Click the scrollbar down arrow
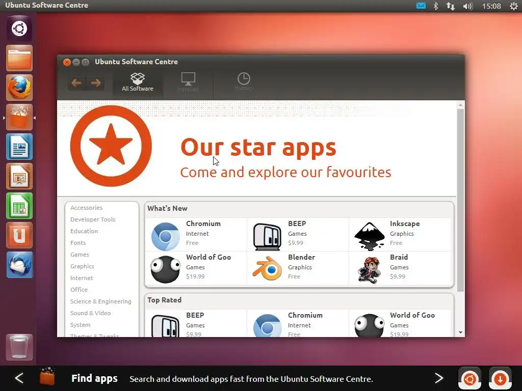The height and width of the screenshot is (391, 522). coord(460,332)
